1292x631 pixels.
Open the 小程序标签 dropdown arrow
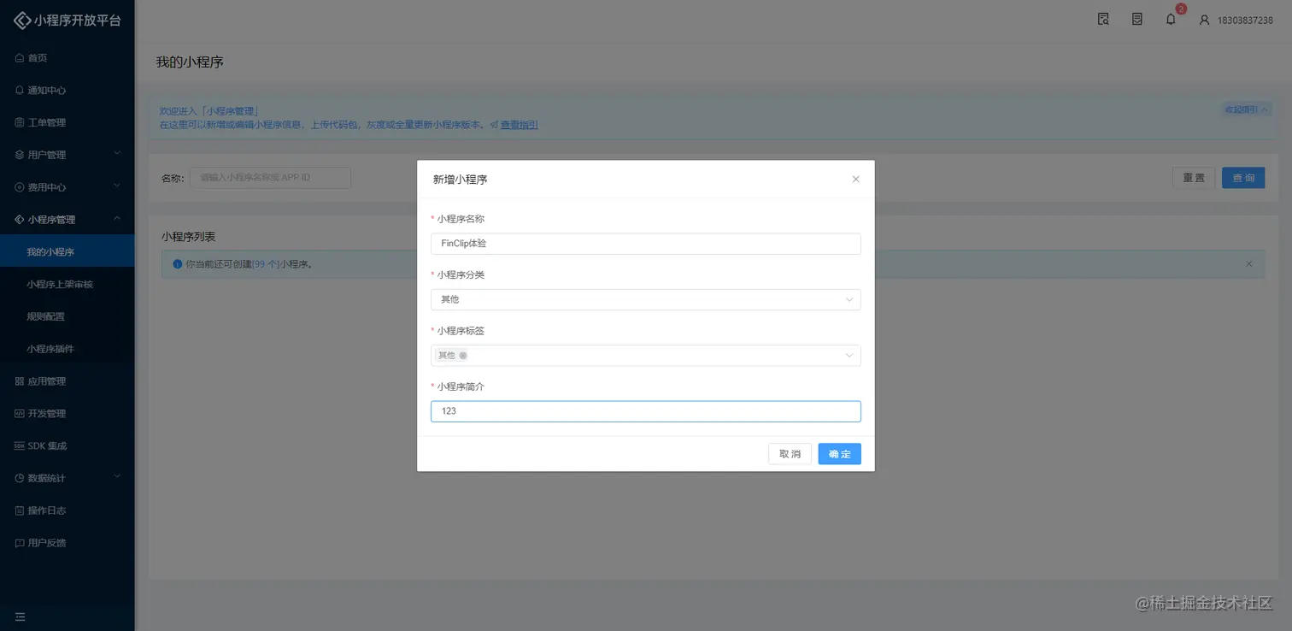pyautogui.click(x=849, y=356)
